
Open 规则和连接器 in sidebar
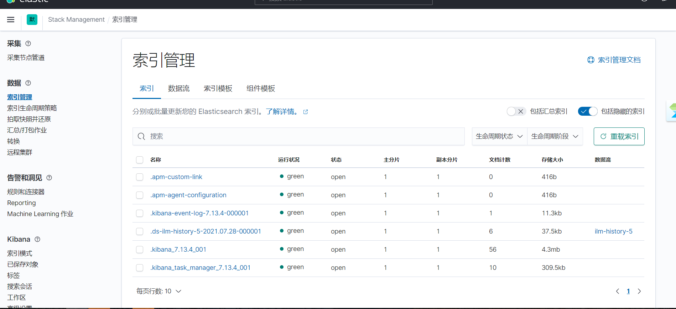26,192
